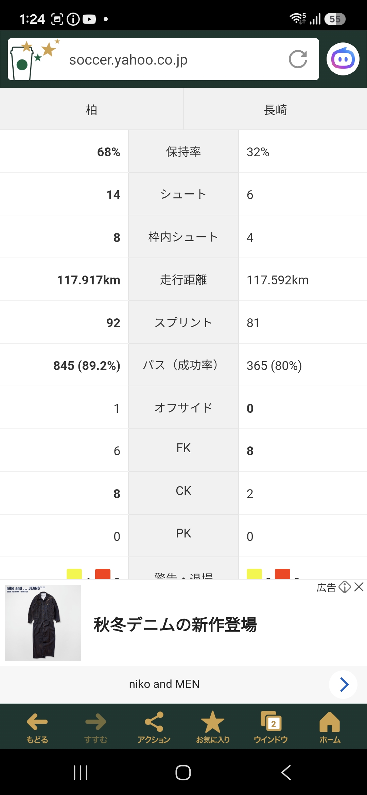
Task: Tap the Android recent apps button
Action: pyautogui.click(x=81, y=772)
